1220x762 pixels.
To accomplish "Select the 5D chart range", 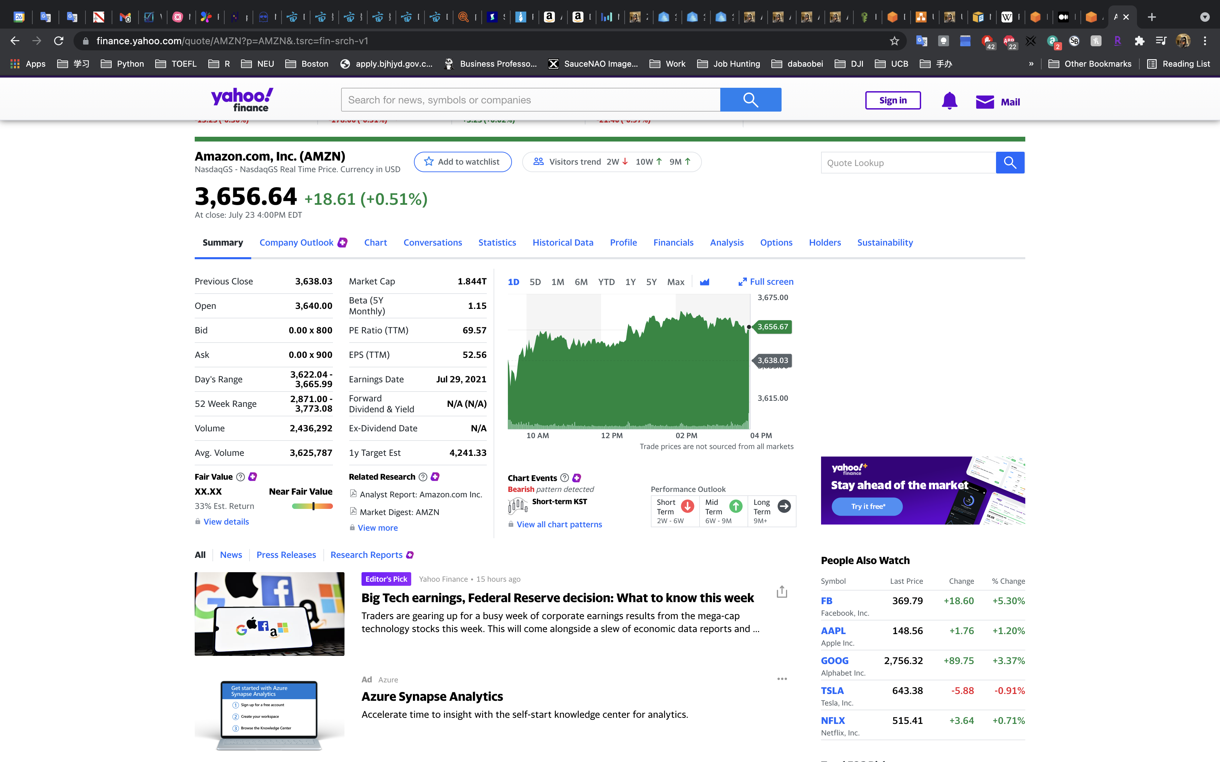I will pos(535,282).
